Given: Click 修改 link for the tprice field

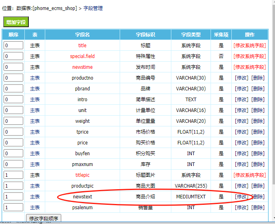Looking at the screenshot, I should [x=241, y=132].
